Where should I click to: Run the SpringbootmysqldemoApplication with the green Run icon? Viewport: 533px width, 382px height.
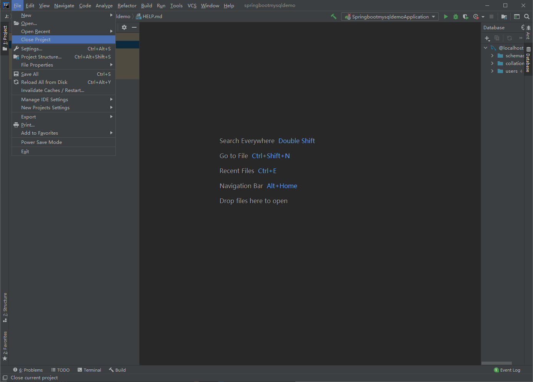click(x=446, y=17)
